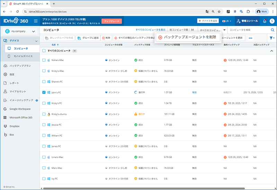Click the search magnifier icon
The image size is (277, 190).
(x=272, y=30)
